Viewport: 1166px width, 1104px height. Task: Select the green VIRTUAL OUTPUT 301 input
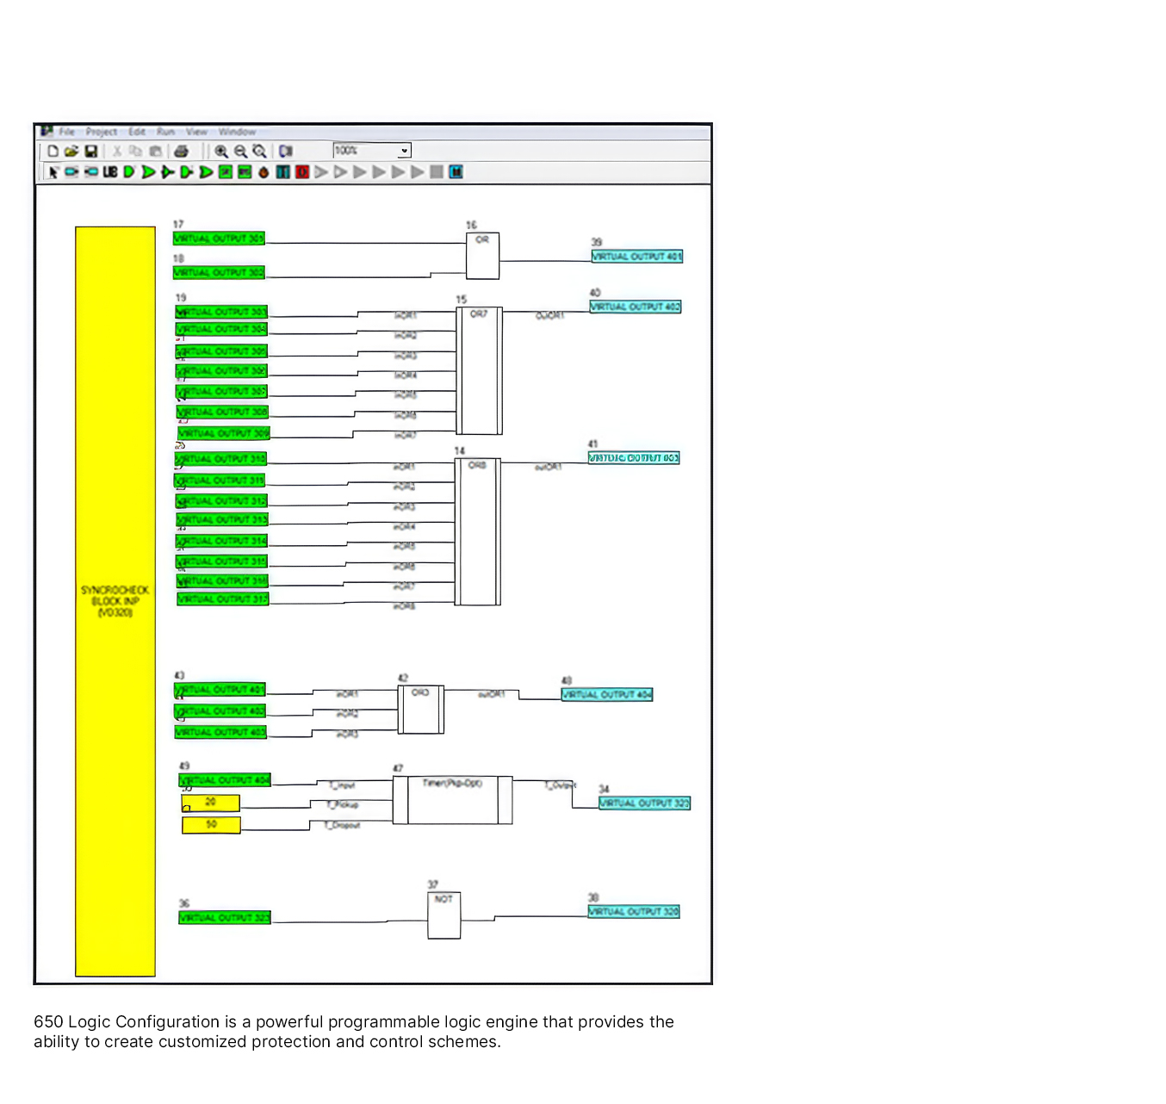tap(219, 239)
